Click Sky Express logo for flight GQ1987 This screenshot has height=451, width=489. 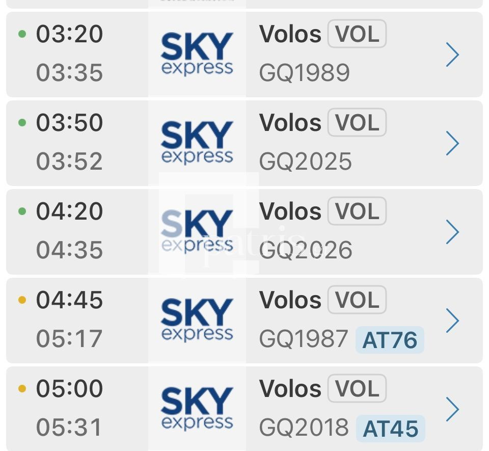197,320
